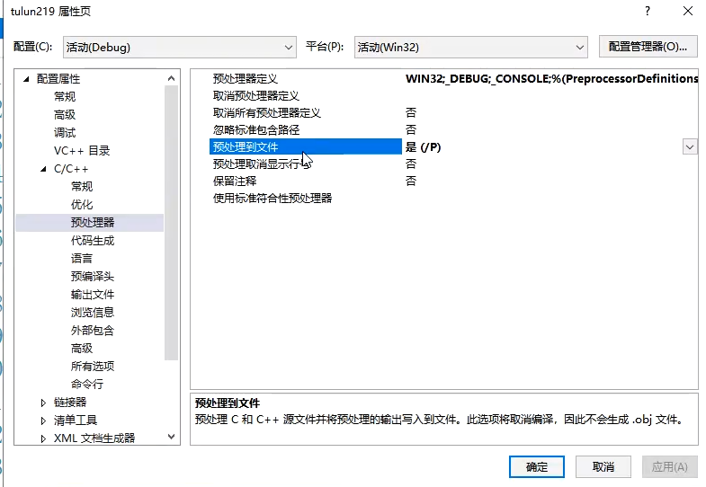This screenshot has width=706, height=487.
Task: Click the 取消 button
Action: (603, 467)
